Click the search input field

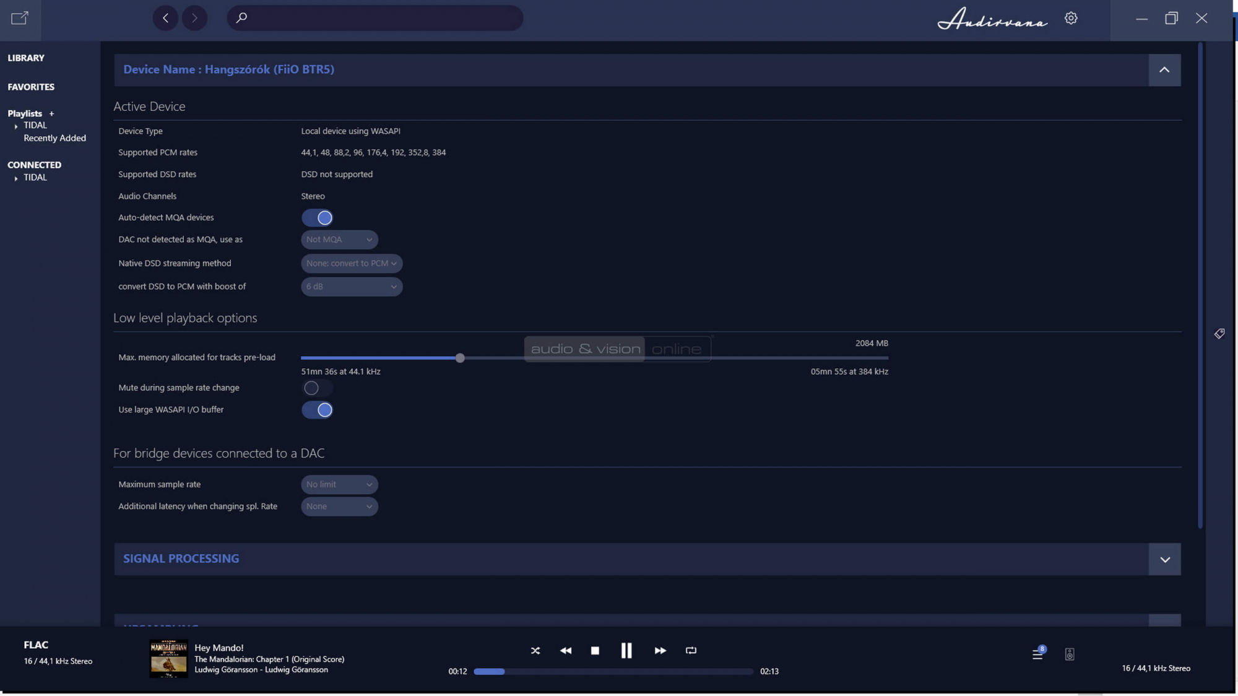click(374, 18)
